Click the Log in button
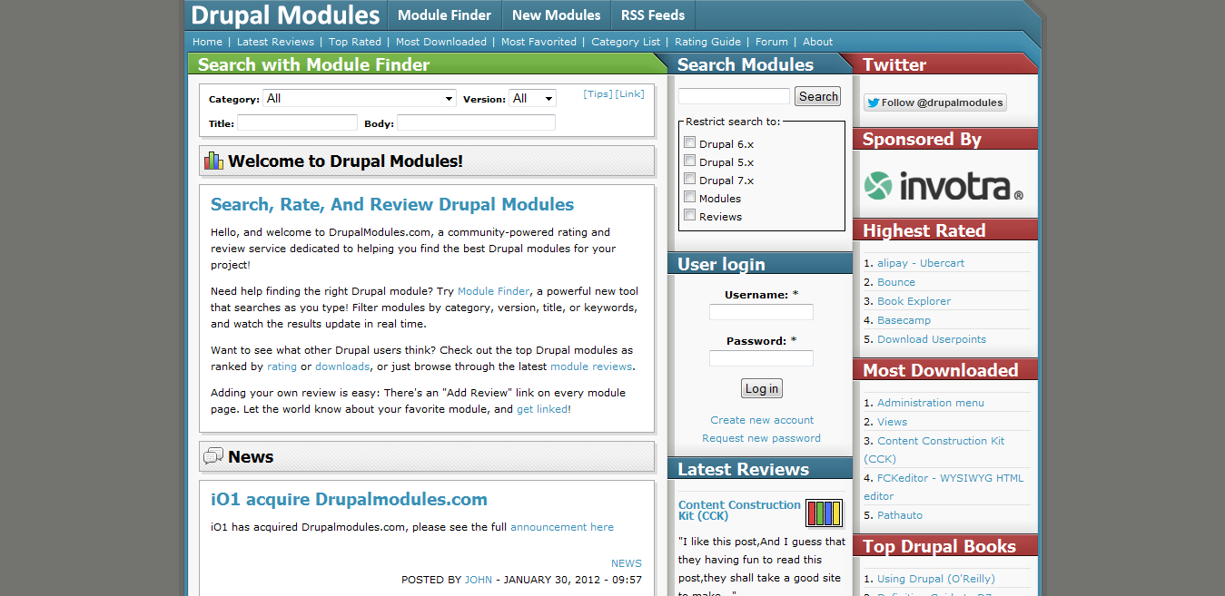Screen dimensions: 1225x596 click(x=762, y=388)
